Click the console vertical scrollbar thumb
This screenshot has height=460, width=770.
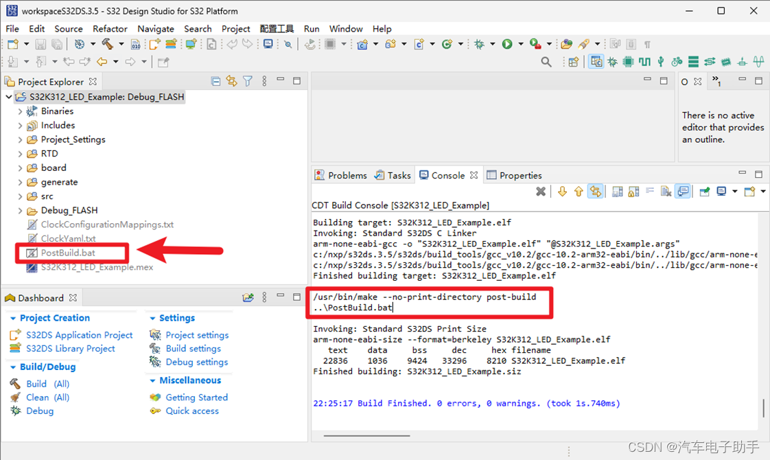[763, 408]
